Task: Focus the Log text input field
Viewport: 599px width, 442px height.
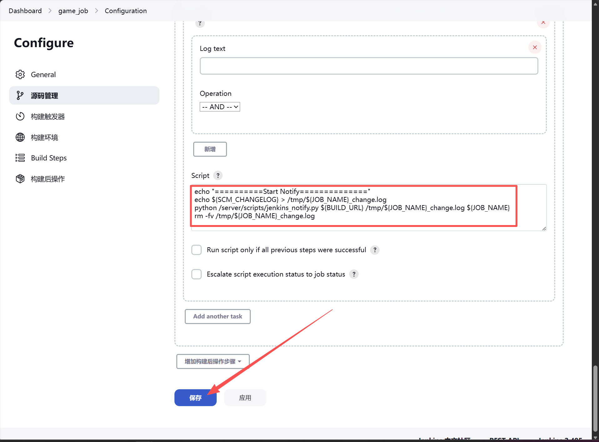Action: [x=369, y=66]
